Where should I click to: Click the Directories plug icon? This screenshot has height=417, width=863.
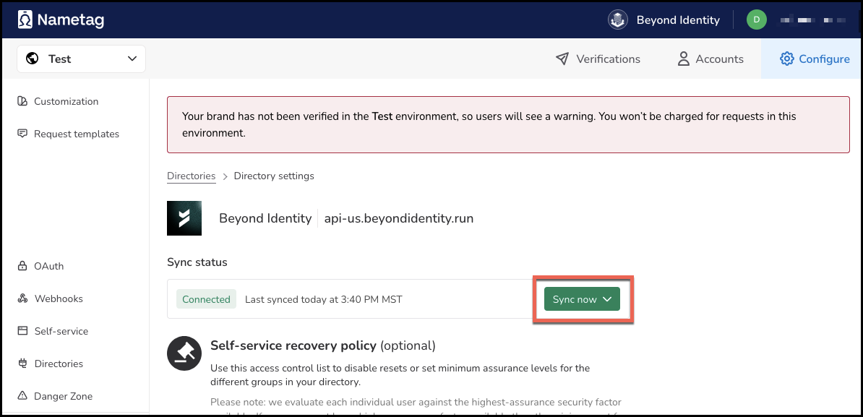pos(22,364)
